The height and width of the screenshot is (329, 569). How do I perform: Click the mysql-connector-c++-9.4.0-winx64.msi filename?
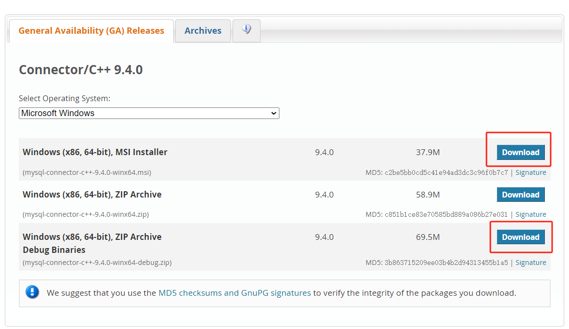pos(87,172)
